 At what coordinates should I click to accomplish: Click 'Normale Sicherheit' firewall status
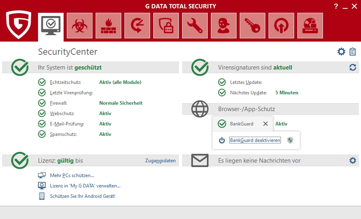[x=121, y=103]
